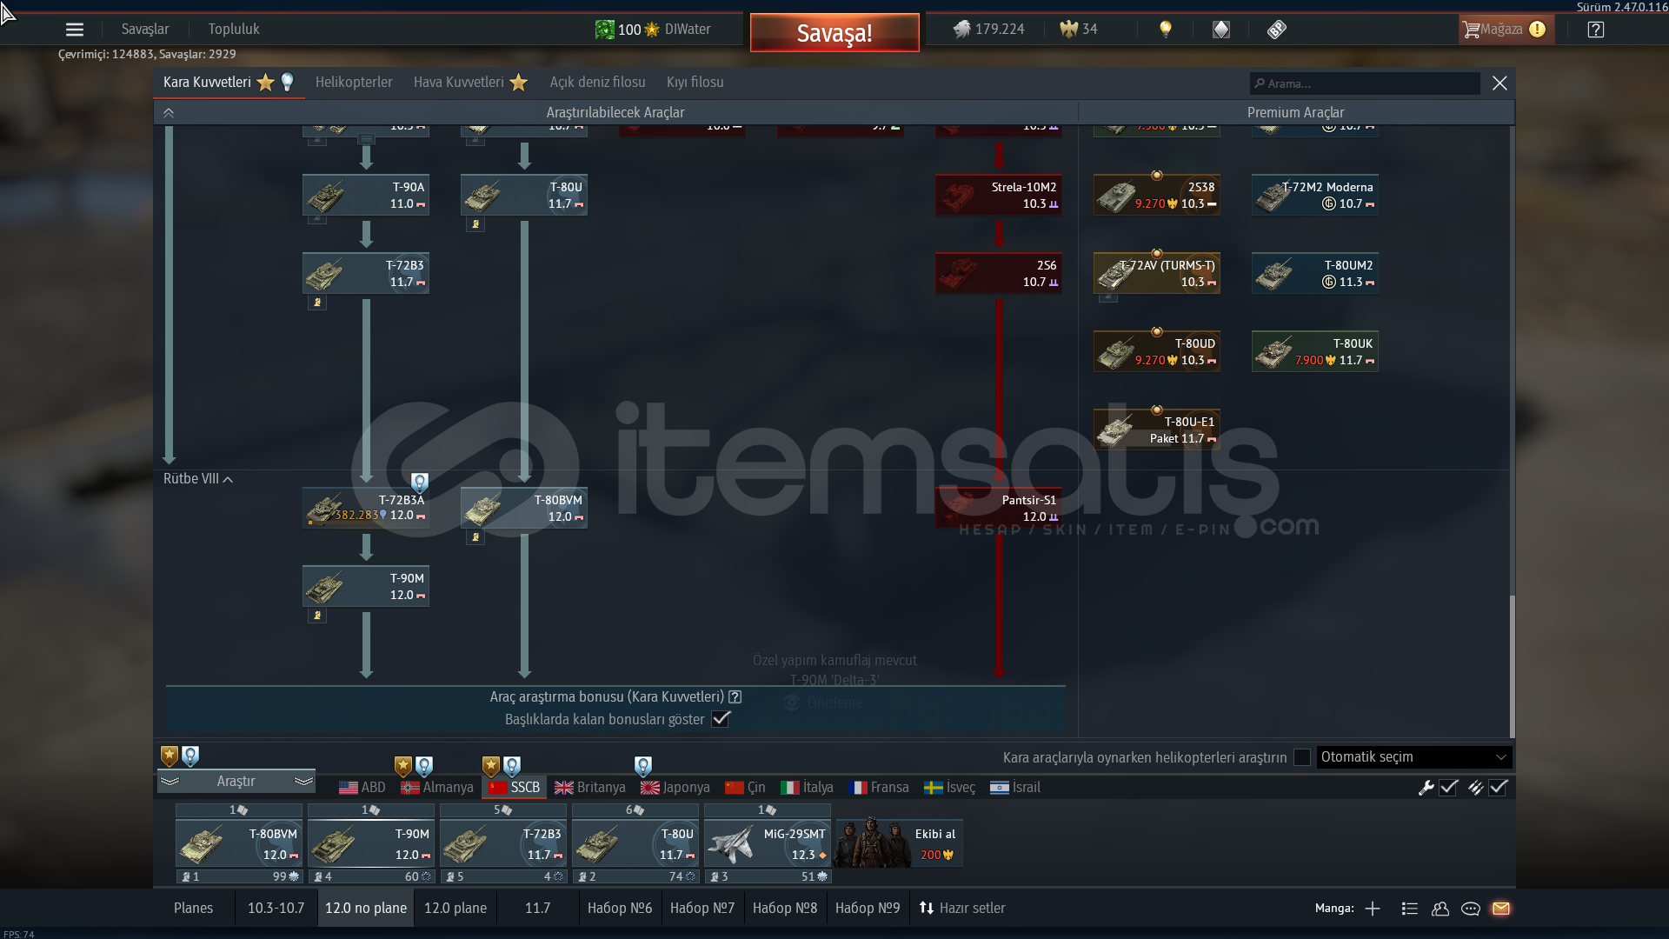
Task: Select the 2S6 anti-air vehicle
Action: point(999,273)
